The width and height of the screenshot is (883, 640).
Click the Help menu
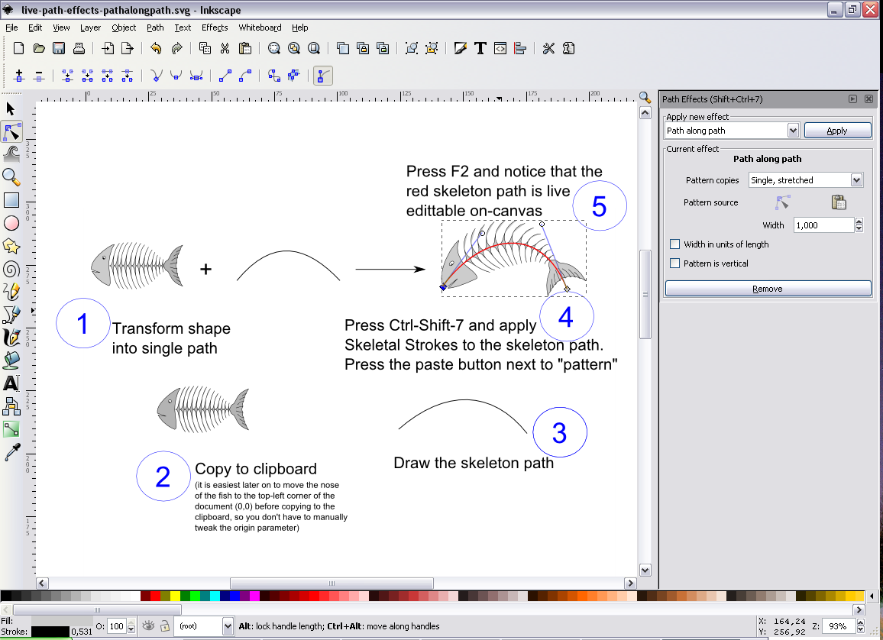(x=299, y=27)
